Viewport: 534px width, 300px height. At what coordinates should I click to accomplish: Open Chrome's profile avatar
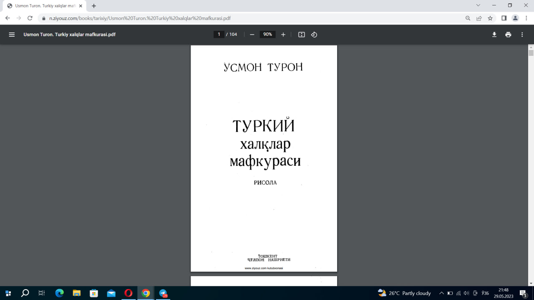(x=515, y=18)
